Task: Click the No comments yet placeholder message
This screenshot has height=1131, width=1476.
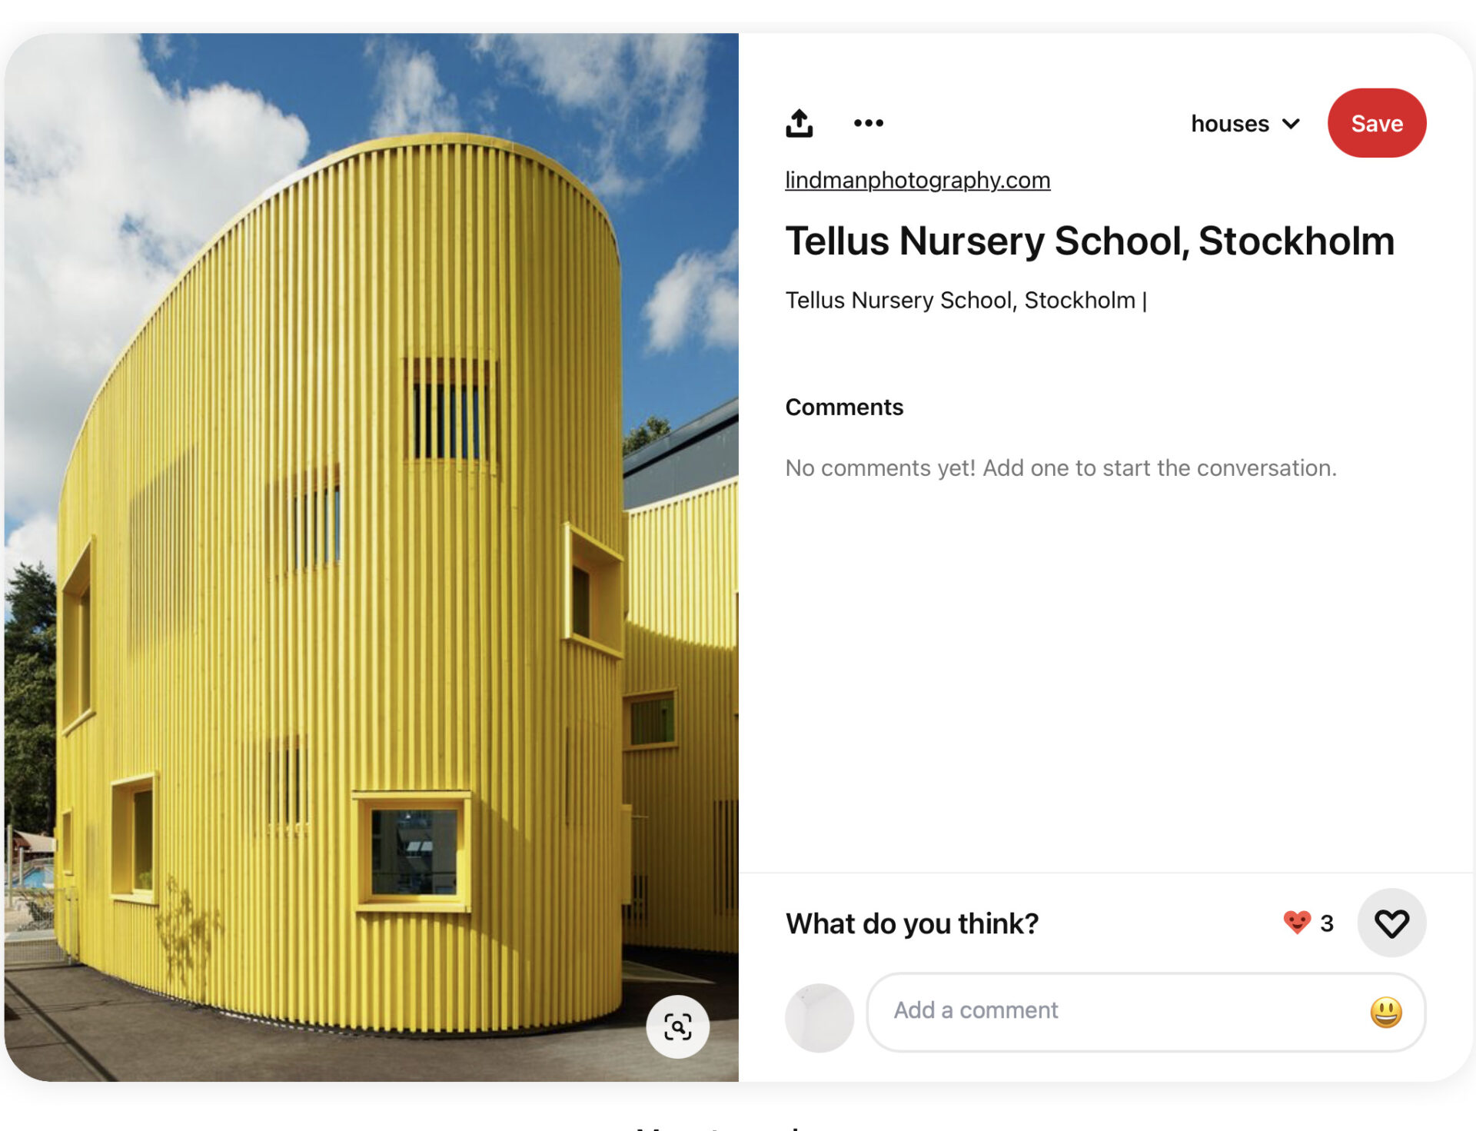Action: pyautogui.click(x=1061, y=467)
